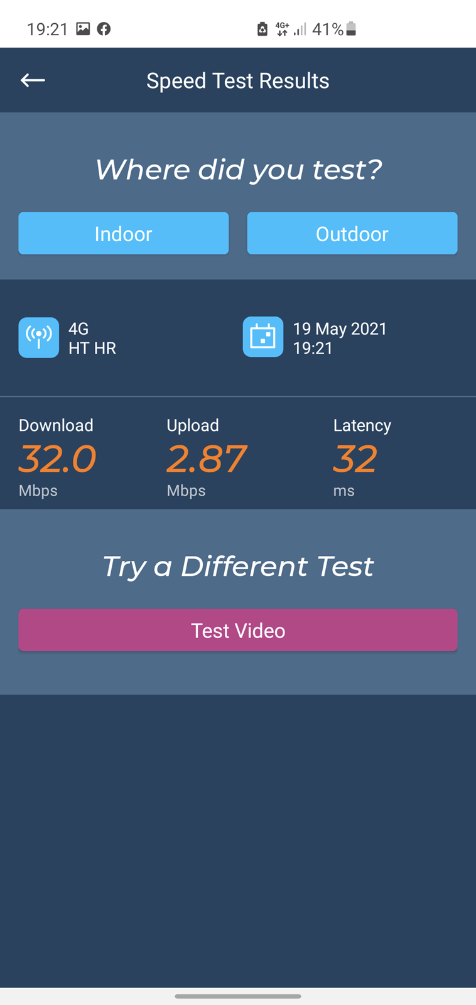Tap the 19 May 2021 date text
476x1005 pixels.
coord(340,329)
